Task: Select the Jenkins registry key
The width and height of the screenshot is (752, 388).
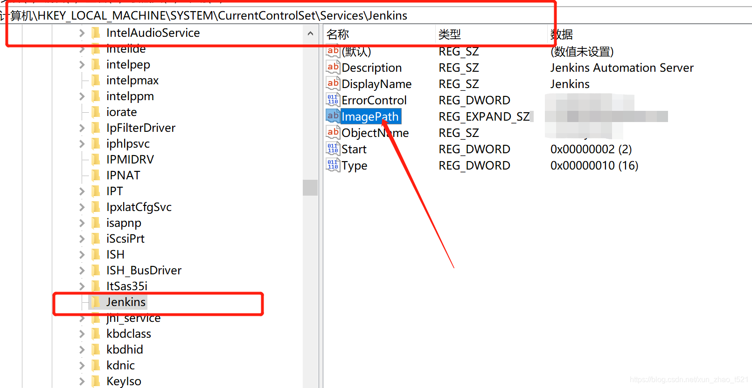Action: point(126,302)
